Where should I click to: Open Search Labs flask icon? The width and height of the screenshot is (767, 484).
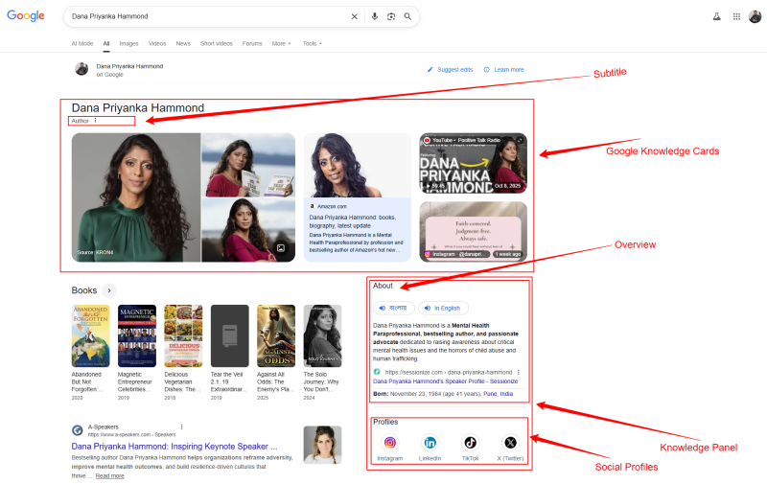716,16
